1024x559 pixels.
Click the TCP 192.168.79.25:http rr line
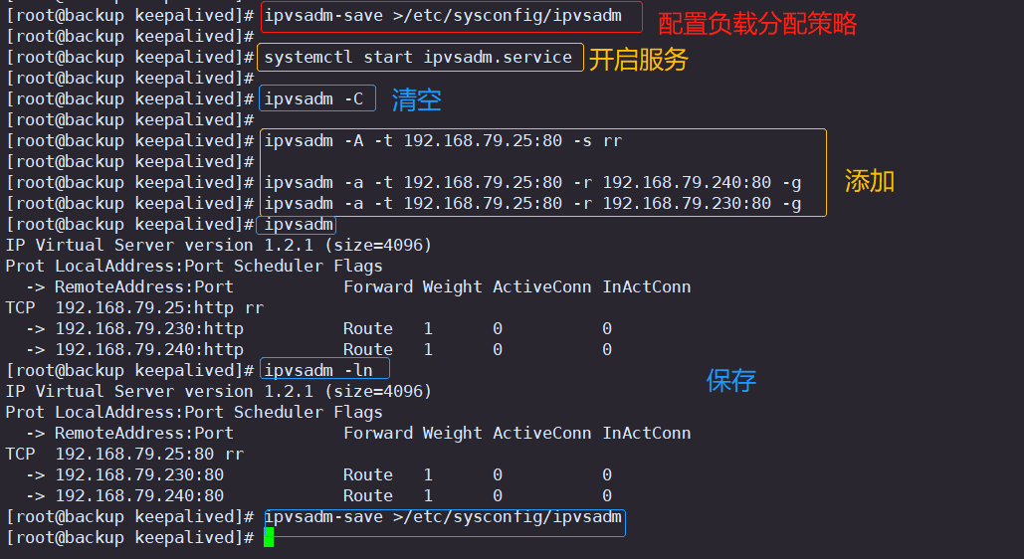tap(134, 307)
